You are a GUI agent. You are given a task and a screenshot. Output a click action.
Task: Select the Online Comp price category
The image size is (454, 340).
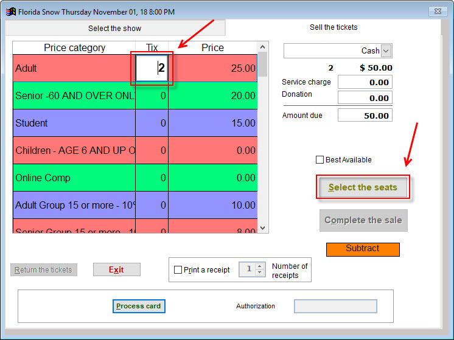[74, 178]
